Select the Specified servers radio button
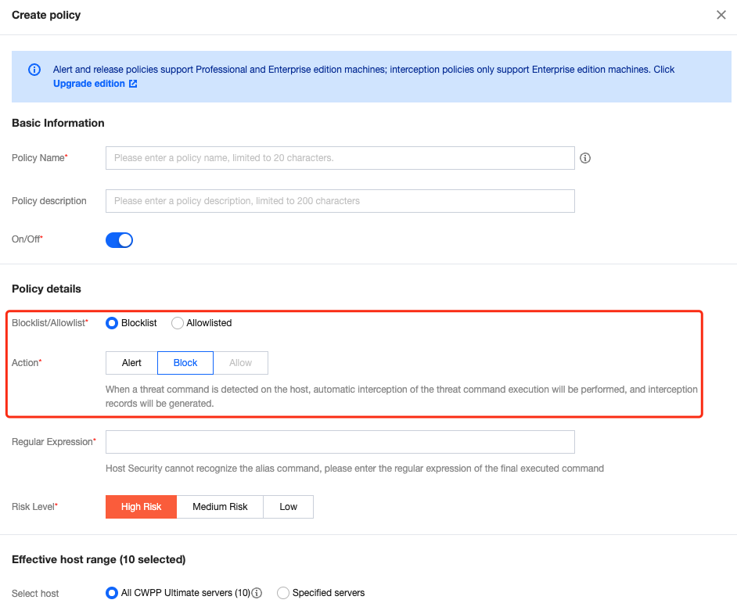Screen dimensions: 737x607 (x=283, y=593)
